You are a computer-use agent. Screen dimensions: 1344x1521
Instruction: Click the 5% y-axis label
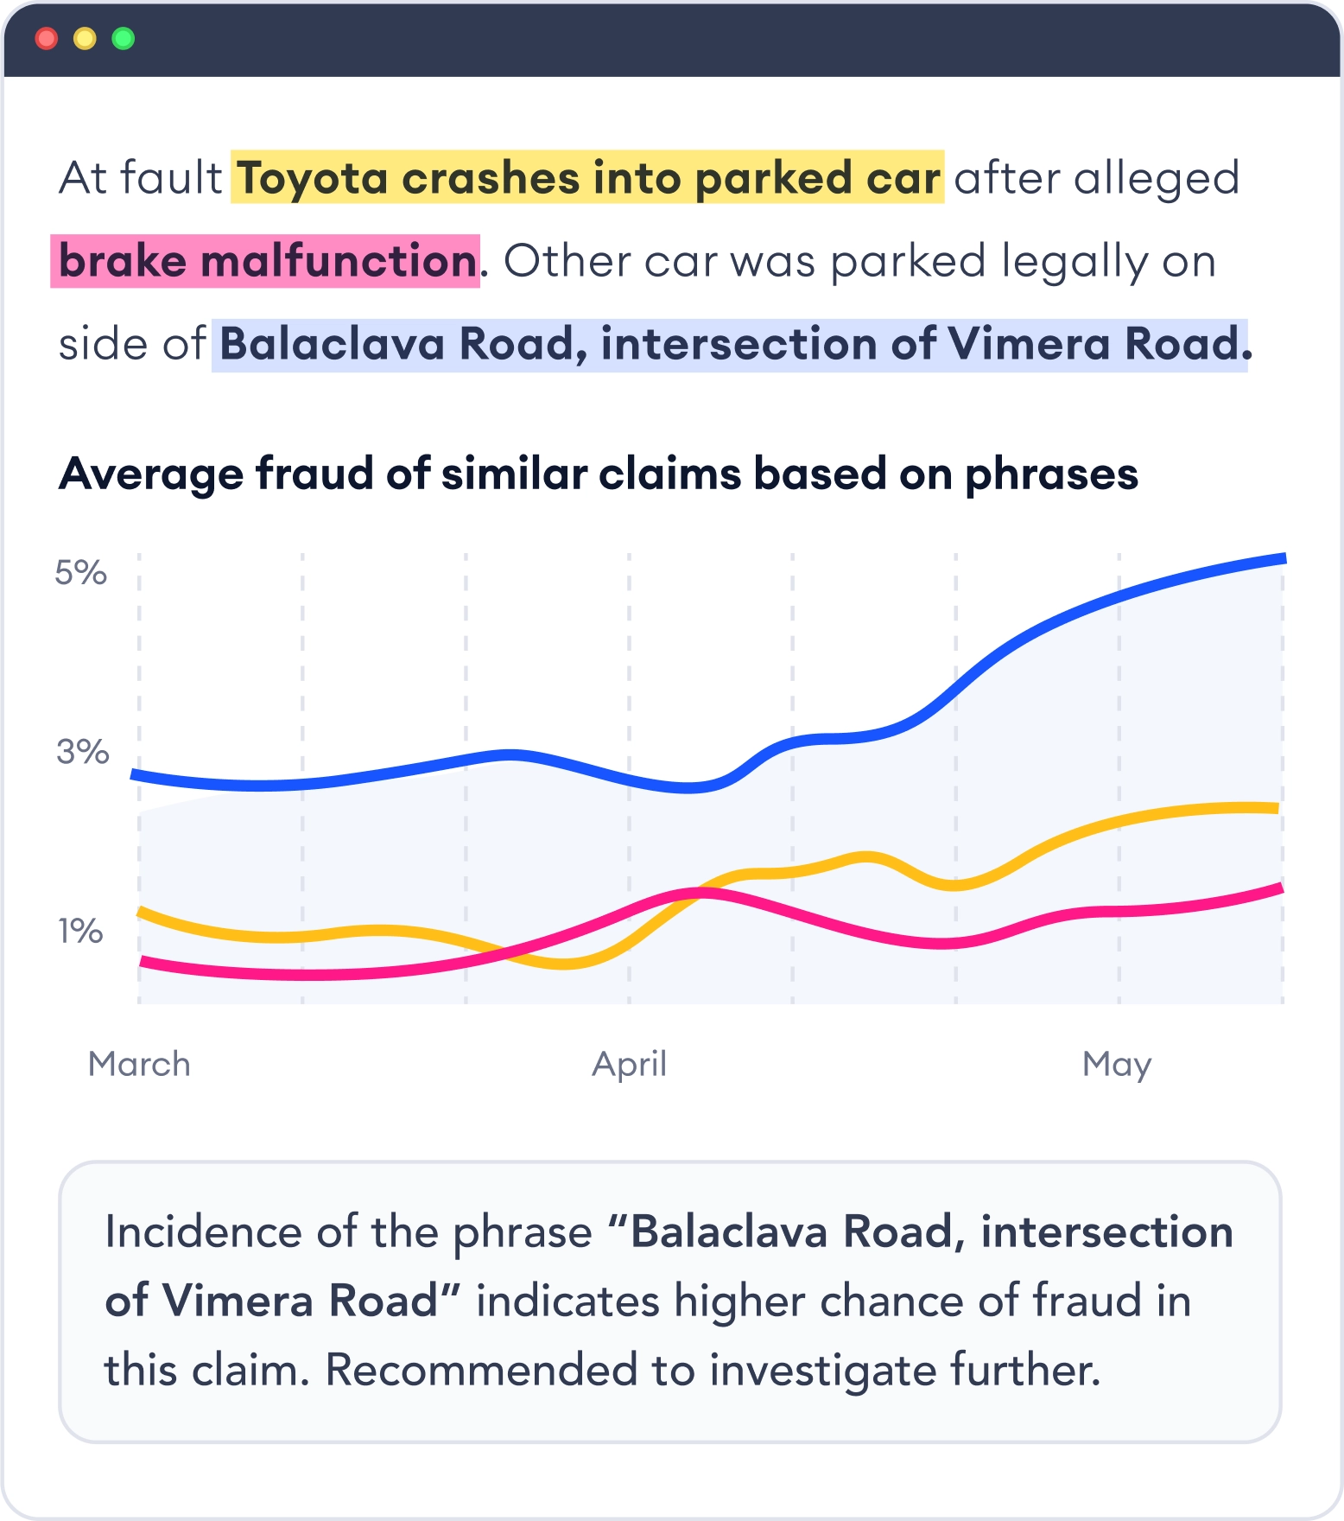80,573
